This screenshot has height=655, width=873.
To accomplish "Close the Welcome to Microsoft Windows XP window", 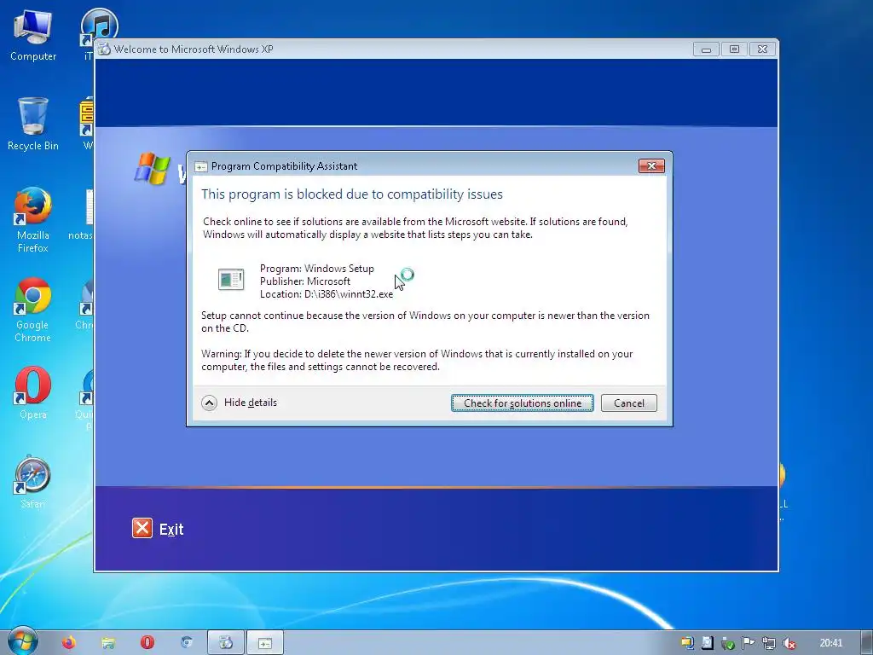I will point(762,49).
